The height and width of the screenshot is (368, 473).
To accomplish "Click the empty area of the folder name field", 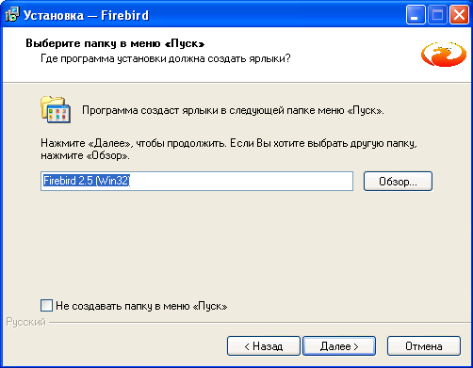I will (x=241, y=181).
